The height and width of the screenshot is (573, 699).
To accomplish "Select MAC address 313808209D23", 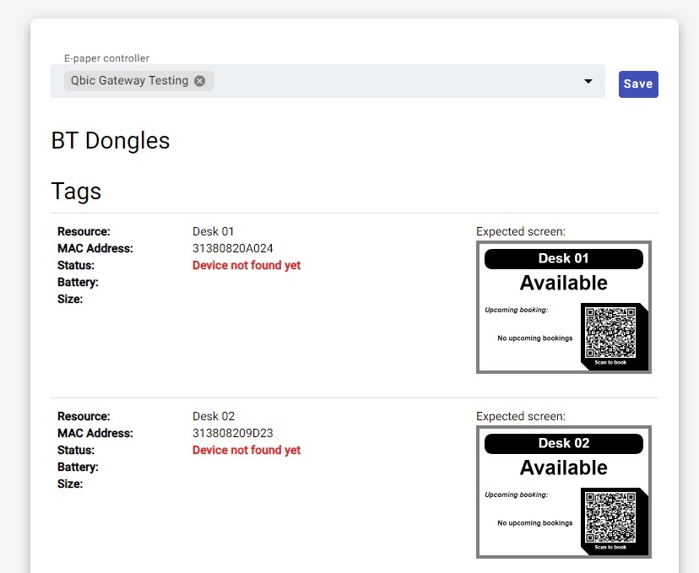I will (233, 433).
